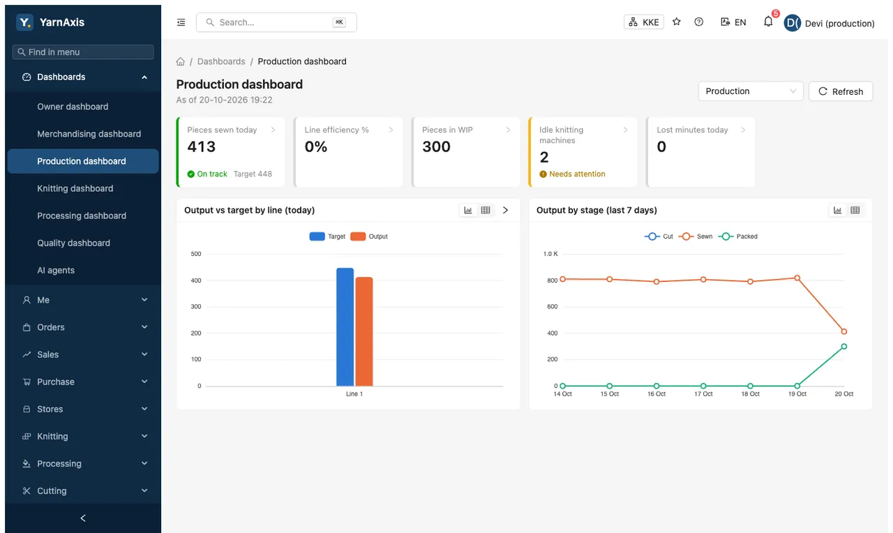Expand the Sales menu group
This screenshot has width=893, height=533.
tap(83, 354)
